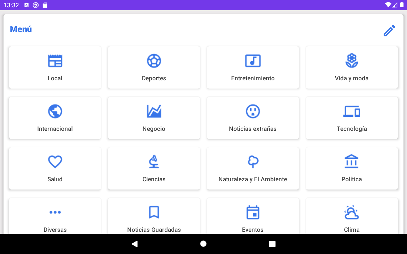Click the Tecnología label text
Viewport: 407px width, 254px height.
click(352, 129)
